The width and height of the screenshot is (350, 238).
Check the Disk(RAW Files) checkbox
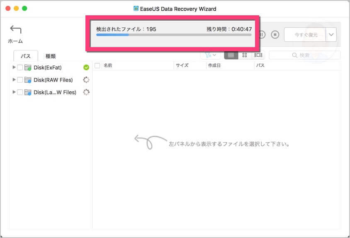coord(20,80)
